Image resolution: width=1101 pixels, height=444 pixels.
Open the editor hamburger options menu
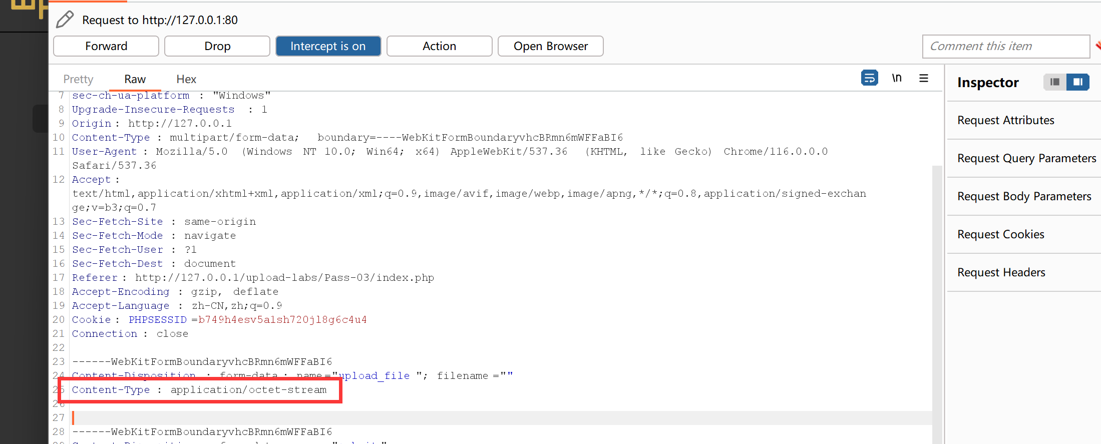pos(924,78)
